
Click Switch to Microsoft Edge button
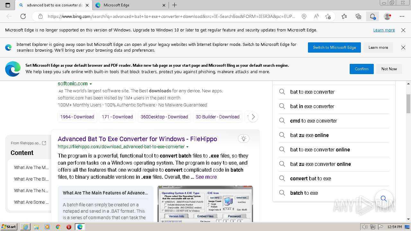[334, 47]
